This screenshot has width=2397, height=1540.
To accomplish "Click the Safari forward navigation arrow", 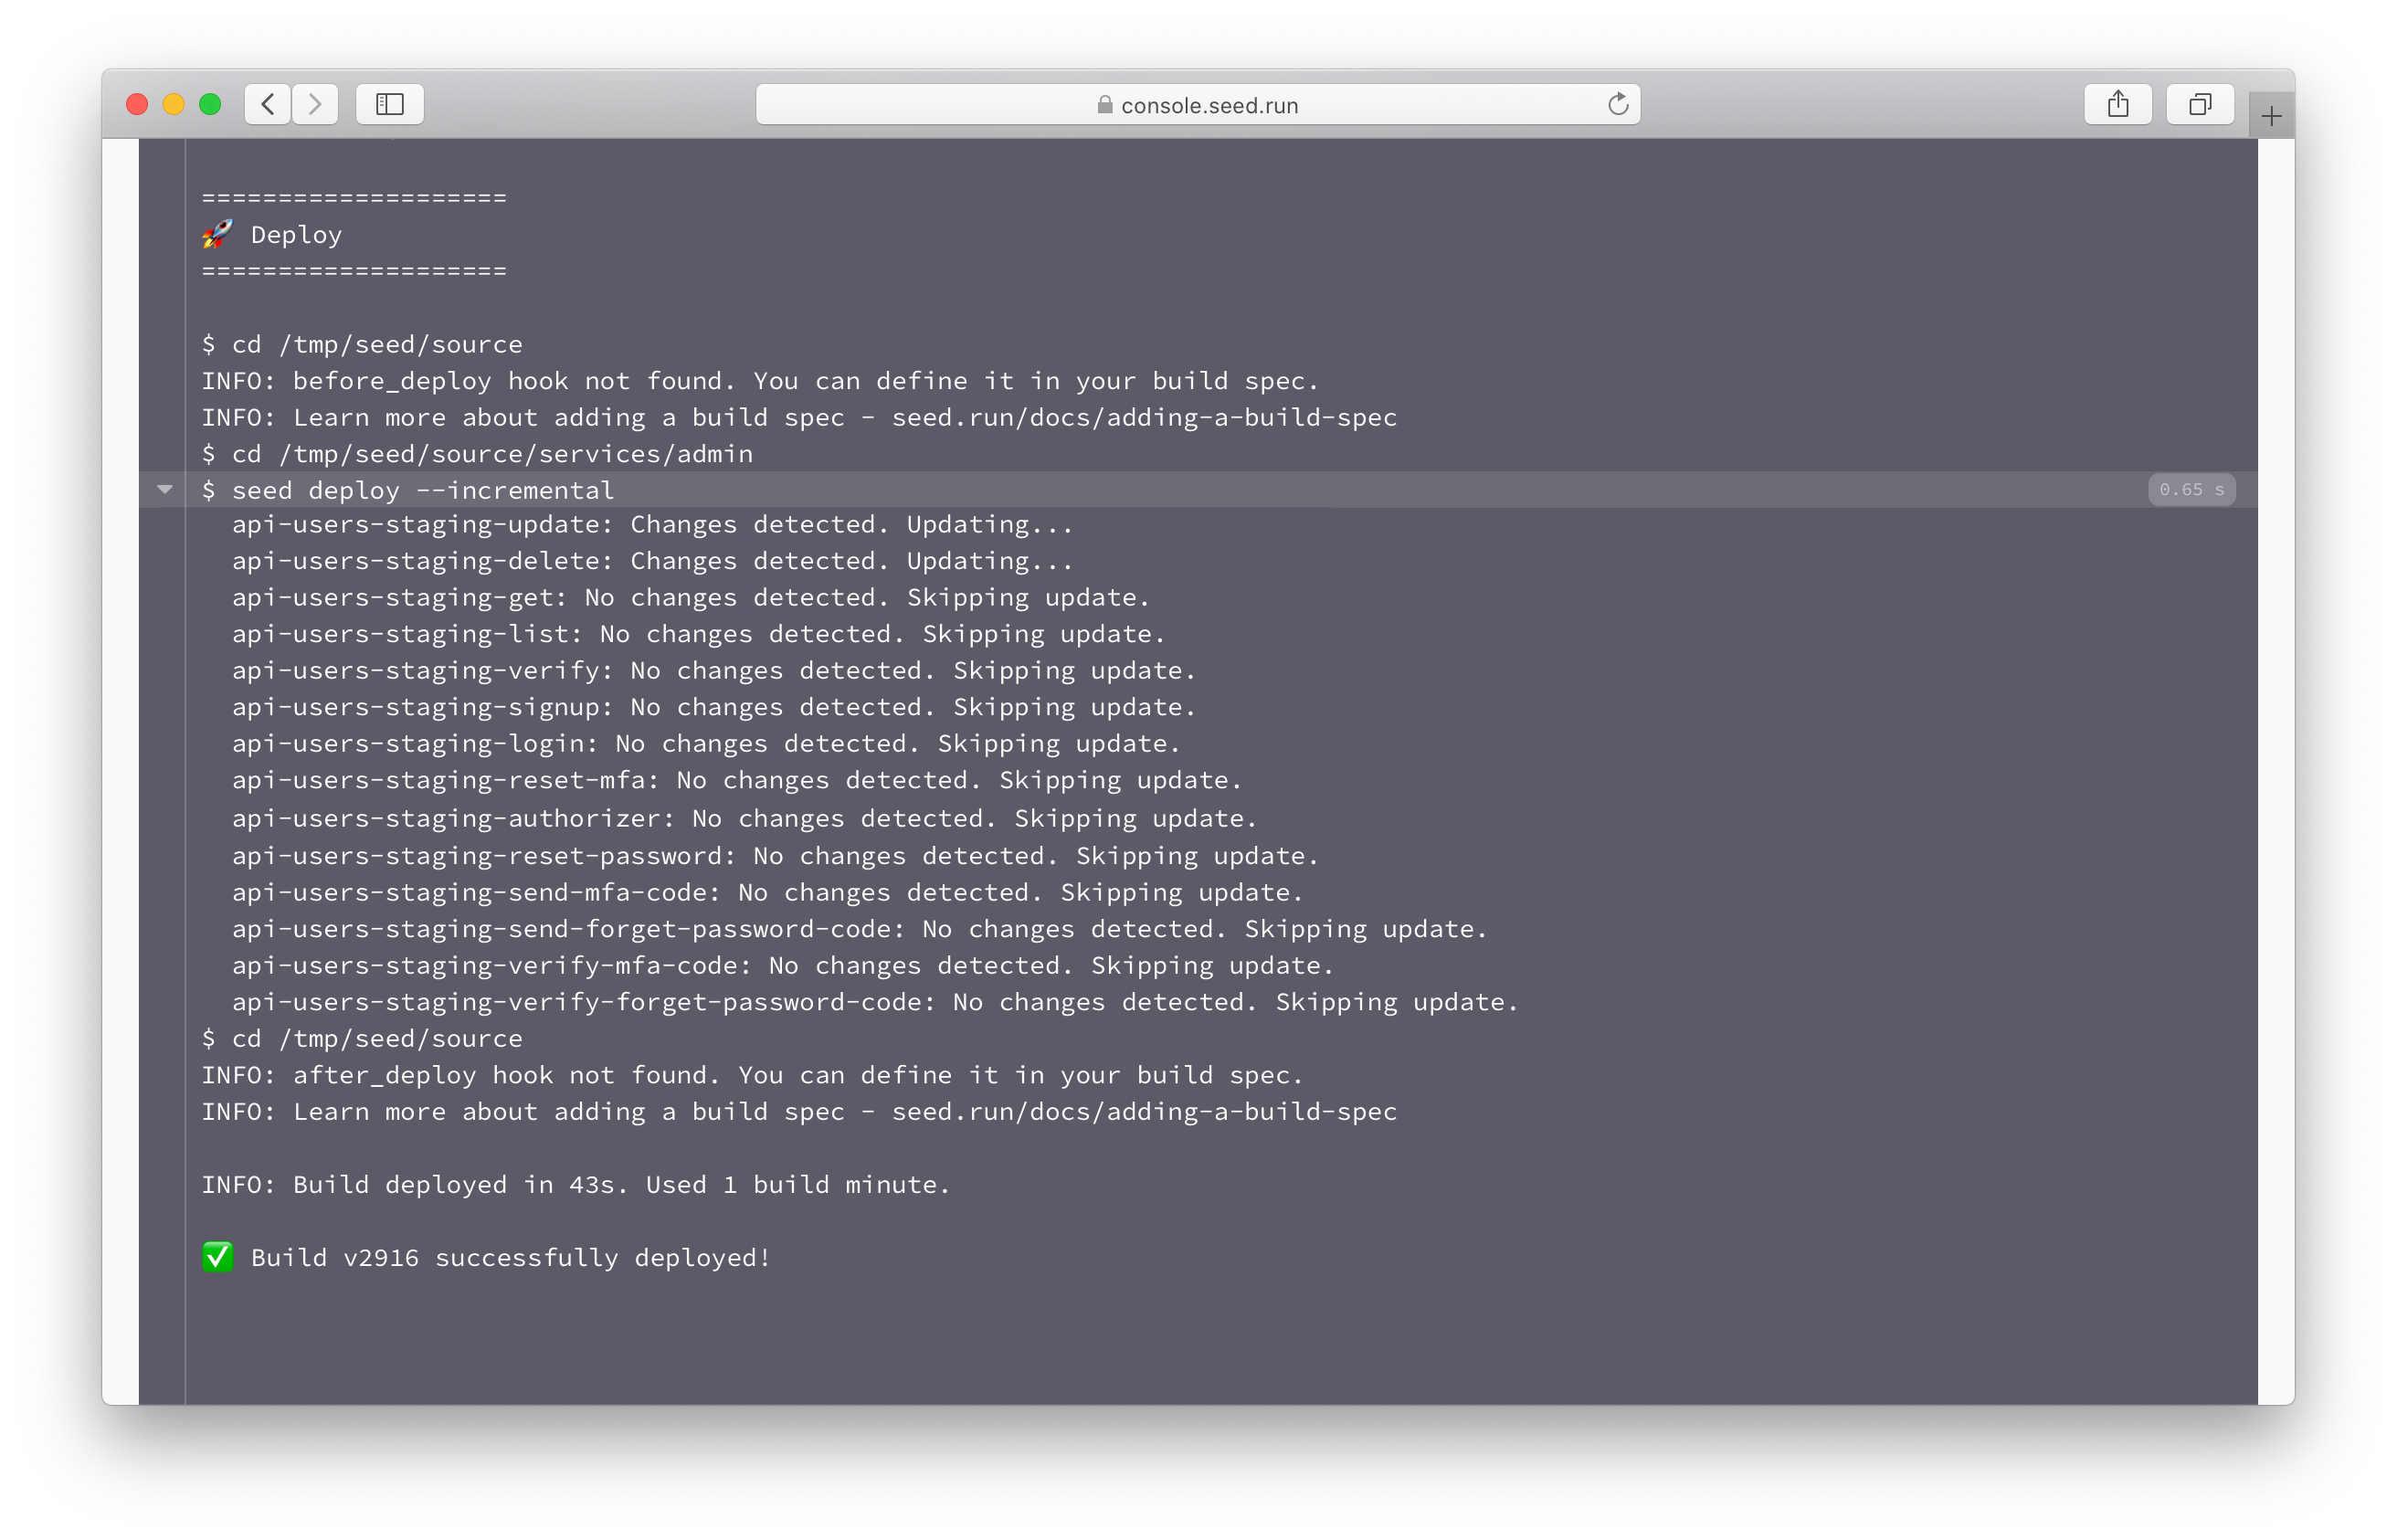I will click(315, 104).
